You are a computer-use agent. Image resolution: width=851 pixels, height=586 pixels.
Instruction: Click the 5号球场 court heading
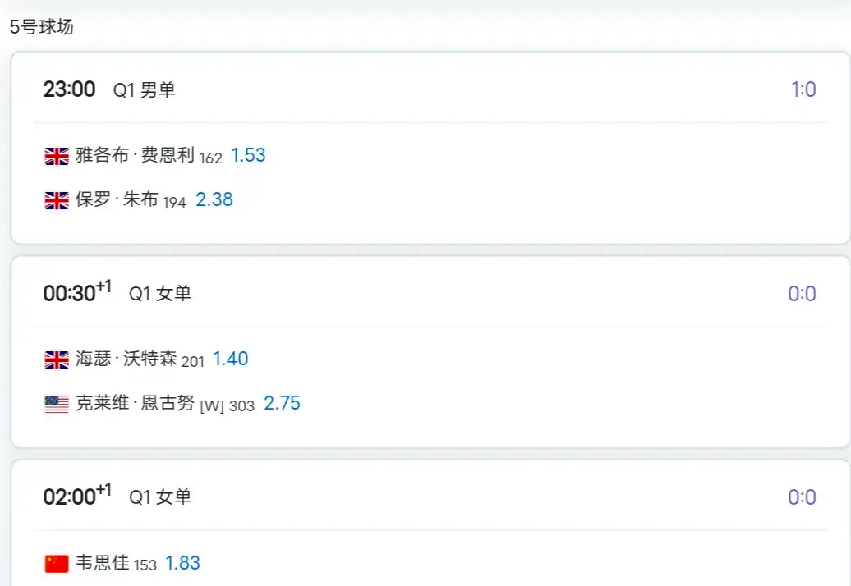point(42,27)
